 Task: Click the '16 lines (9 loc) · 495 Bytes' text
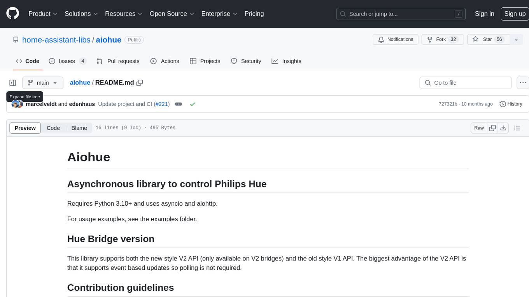(135, 128)
